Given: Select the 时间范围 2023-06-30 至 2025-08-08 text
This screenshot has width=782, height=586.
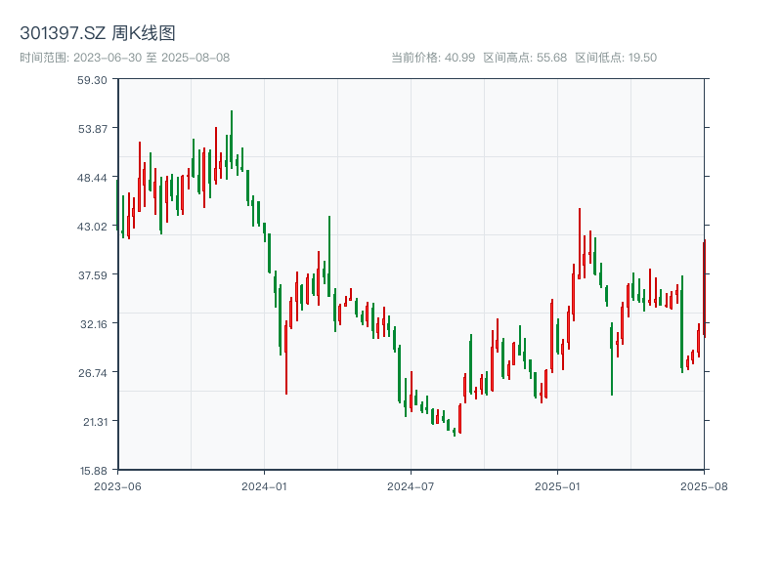Looking at the screenshot, I should (125, 58).
